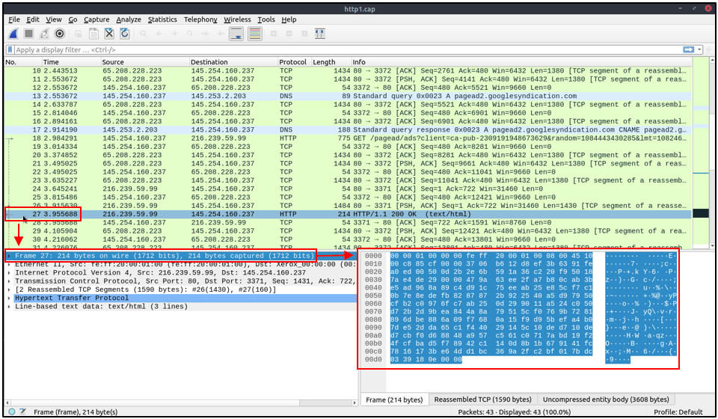This screenshot has width=718, height=419.
Task: Open the expert information status icon
Action: (x=12, y=412)
